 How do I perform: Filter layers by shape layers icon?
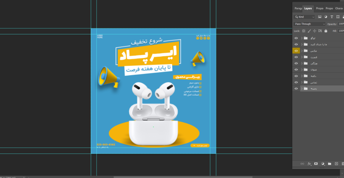tap(338, 17)
